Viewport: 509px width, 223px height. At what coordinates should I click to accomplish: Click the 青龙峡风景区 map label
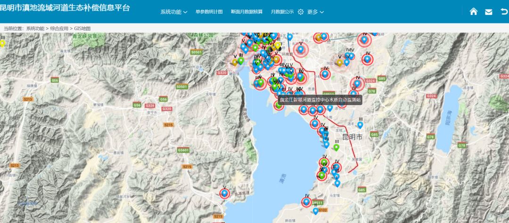(86, 36)
